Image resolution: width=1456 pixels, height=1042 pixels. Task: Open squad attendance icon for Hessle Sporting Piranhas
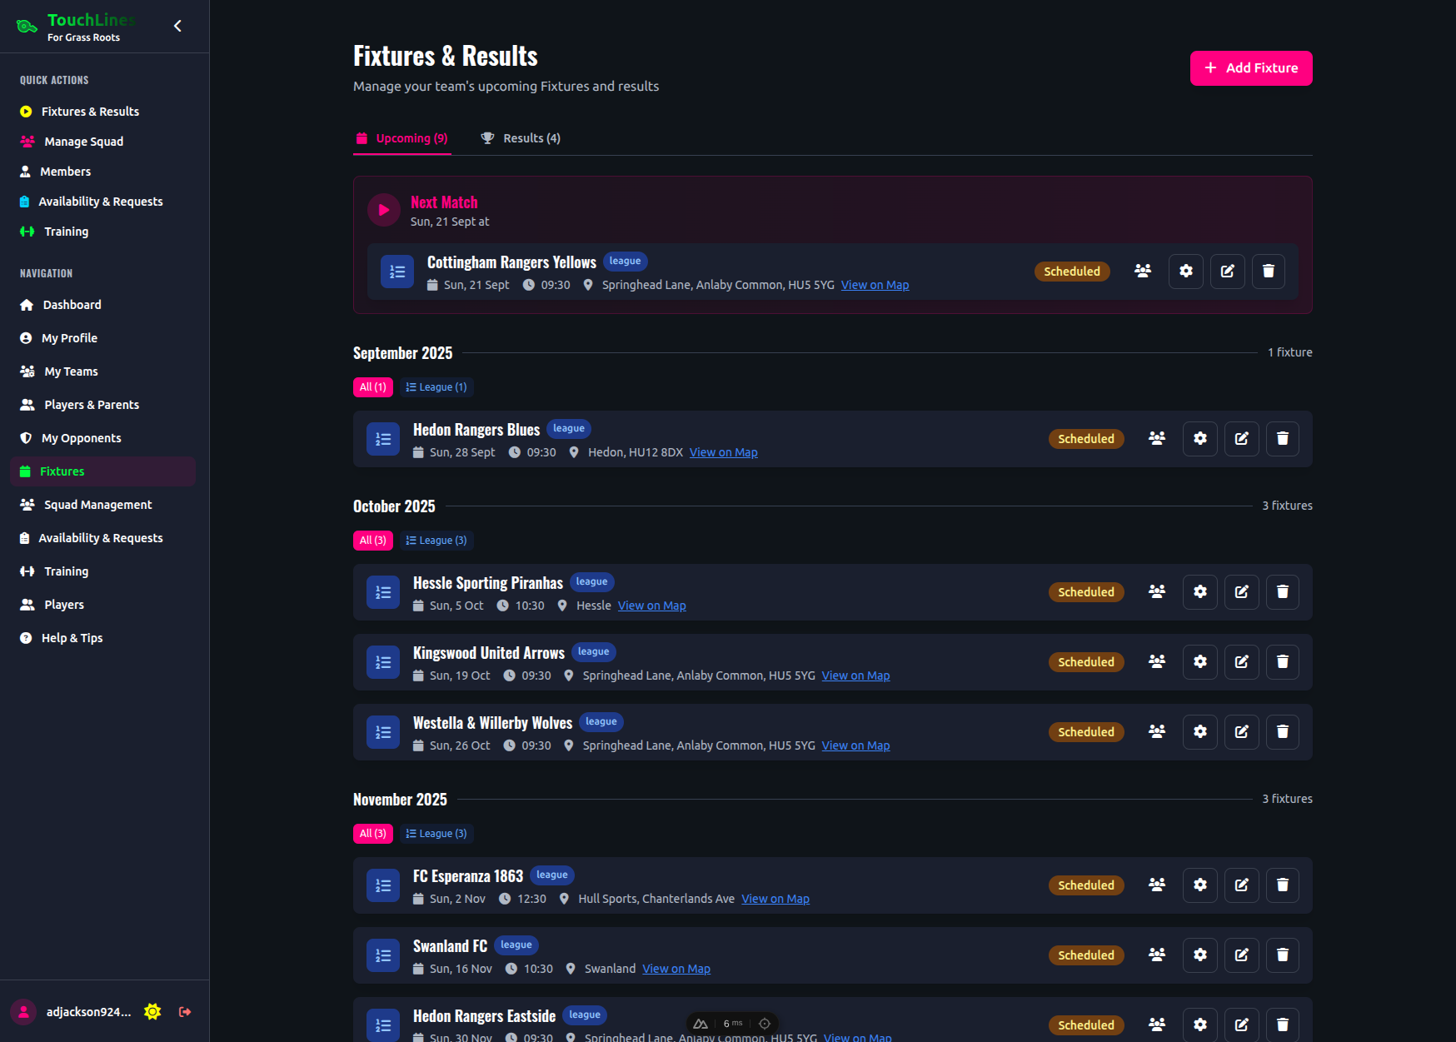click(1156, 591)
